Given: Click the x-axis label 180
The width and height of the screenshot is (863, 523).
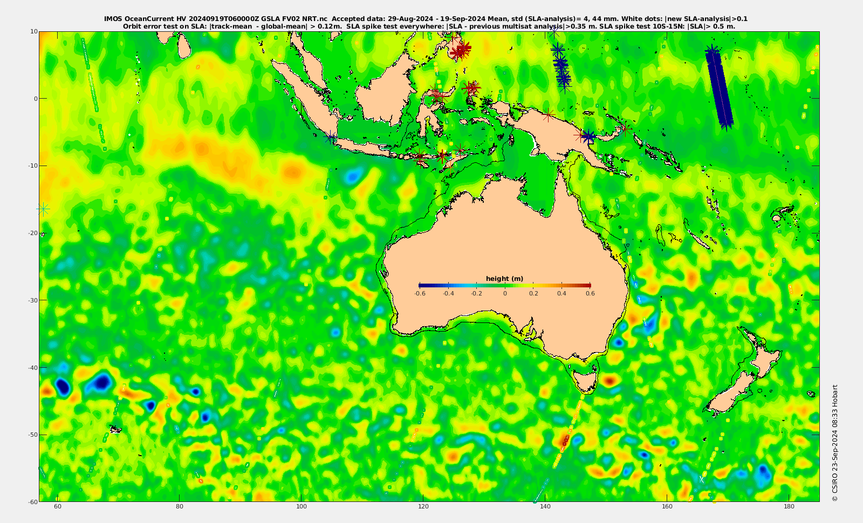Looking at the screenshot, I should [789, 507].
